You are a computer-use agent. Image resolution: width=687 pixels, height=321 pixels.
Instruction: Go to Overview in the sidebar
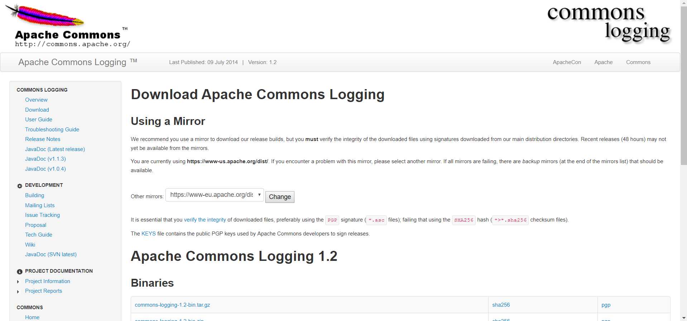click(x=36, y=100)
